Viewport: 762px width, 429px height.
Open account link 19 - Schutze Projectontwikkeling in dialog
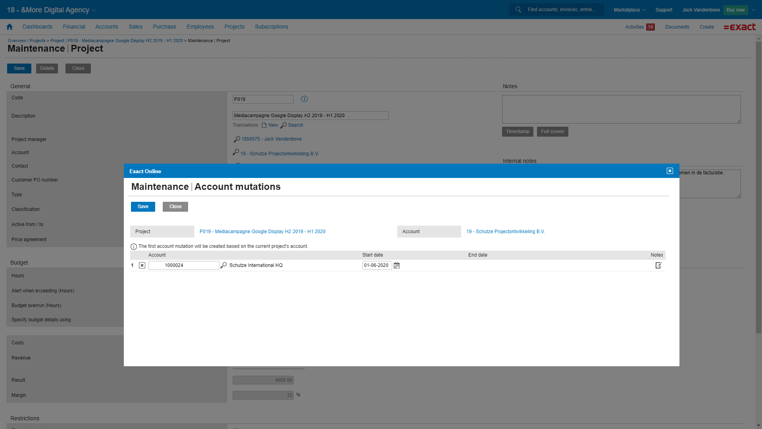point(505,232)
